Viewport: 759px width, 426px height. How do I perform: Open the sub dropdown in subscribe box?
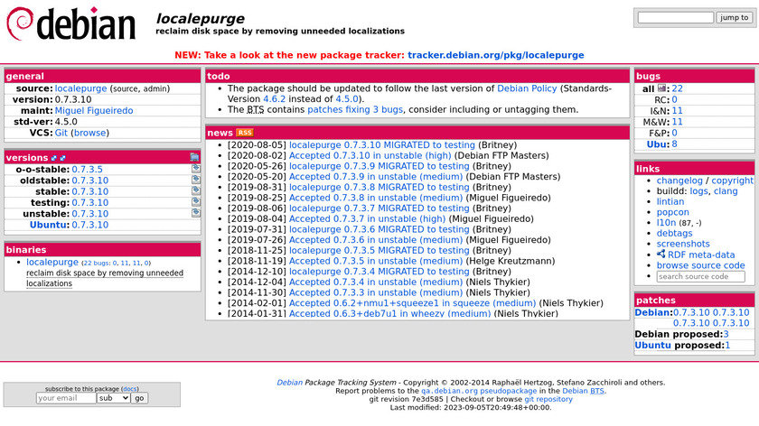tap(114, 398)
